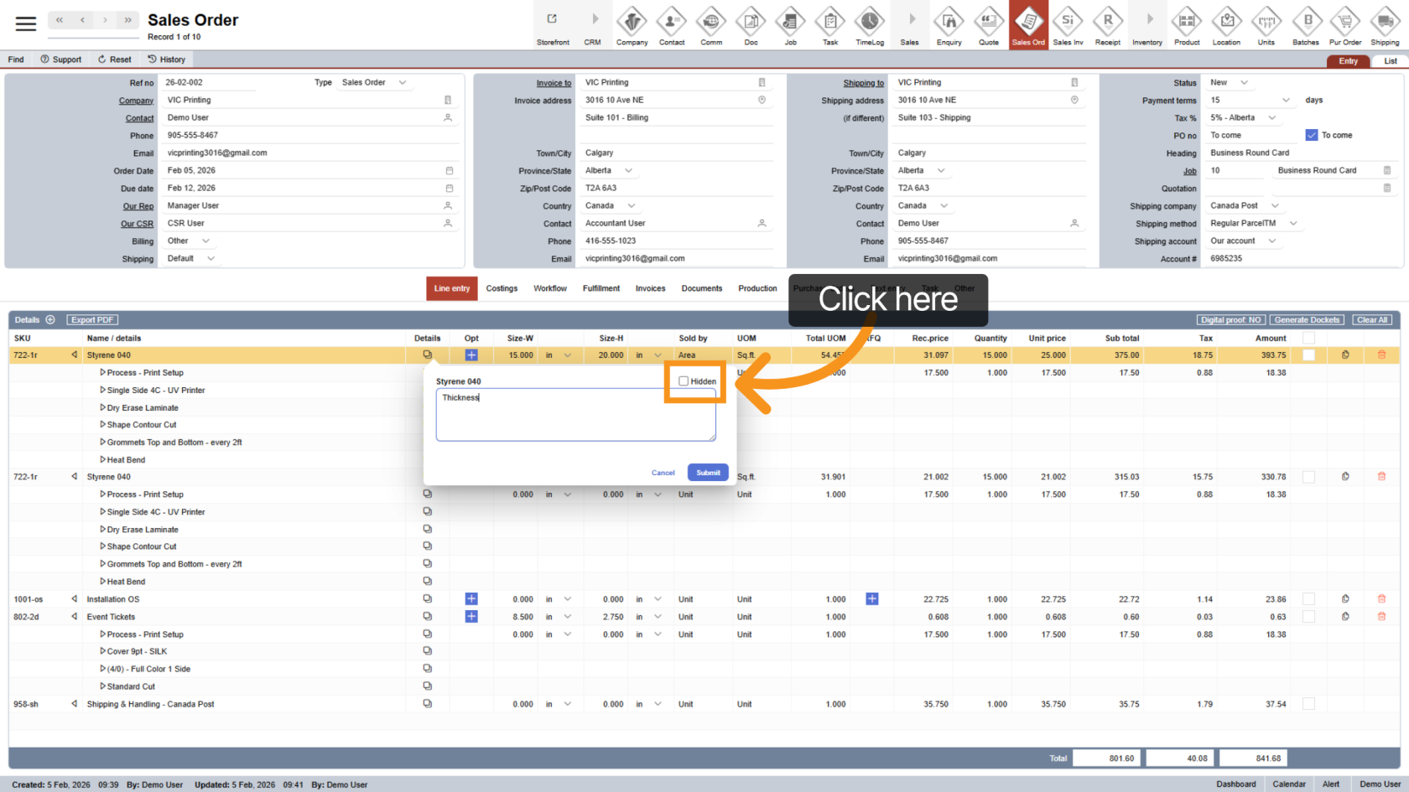Delete the first Styrene 040 line
The width and height of the screenshot is (1409, 792).
click(1381, 355)
